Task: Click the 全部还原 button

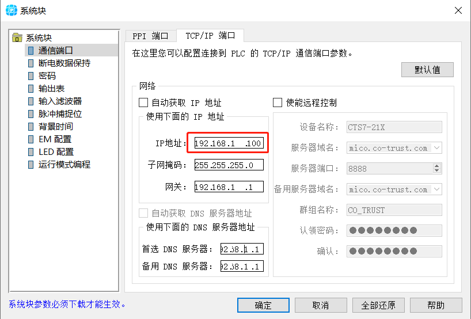Action: [x=378, y=305]
